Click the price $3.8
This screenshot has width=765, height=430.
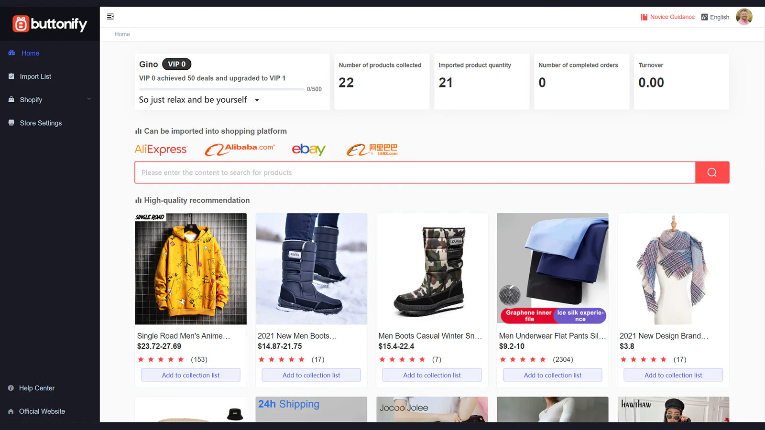coord(627,346)
